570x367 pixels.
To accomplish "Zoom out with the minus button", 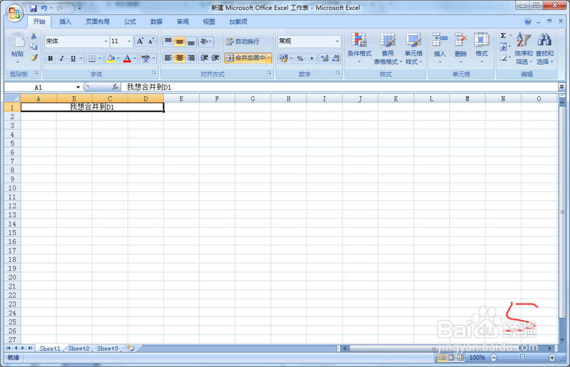I will click(x=494, y=357).
